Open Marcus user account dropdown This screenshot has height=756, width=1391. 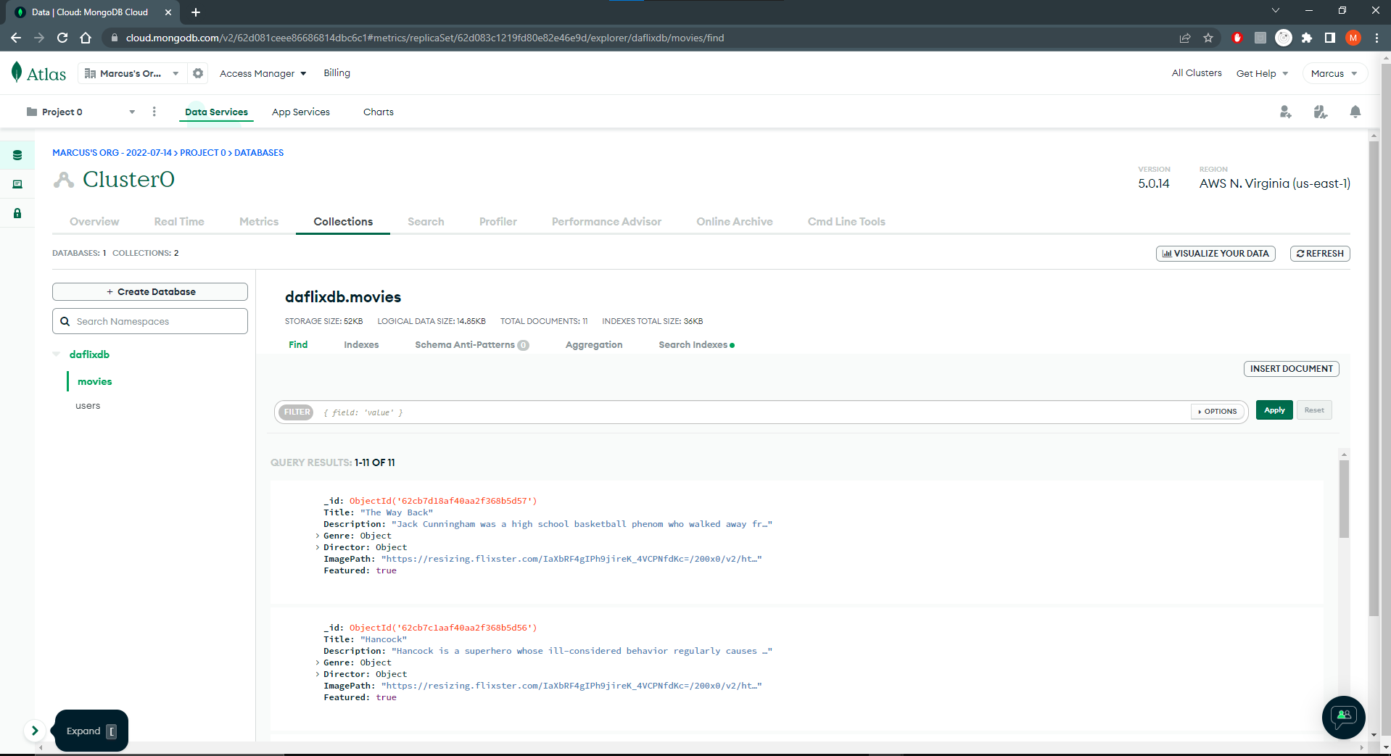(1334, 73)
